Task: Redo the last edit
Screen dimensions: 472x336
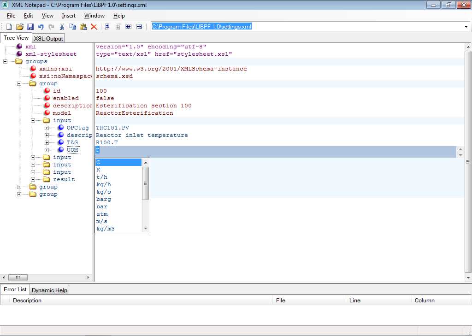Action: point(51,26)
